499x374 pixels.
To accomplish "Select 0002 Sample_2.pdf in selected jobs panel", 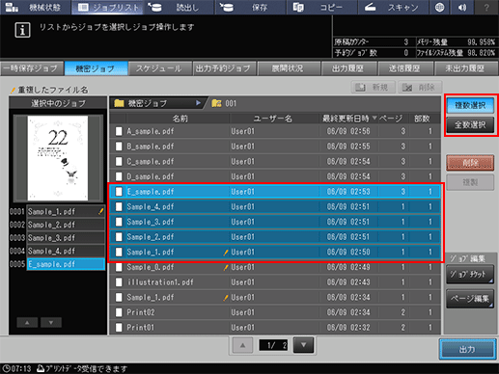I will coord(66,225).
